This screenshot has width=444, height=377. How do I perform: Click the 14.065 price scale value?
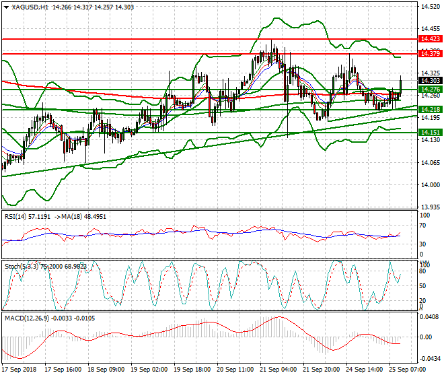pos(431,163)
